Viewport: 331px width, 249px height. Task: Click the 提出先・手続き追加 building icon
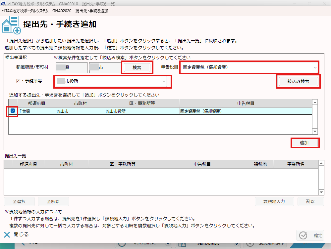[11, 25]
